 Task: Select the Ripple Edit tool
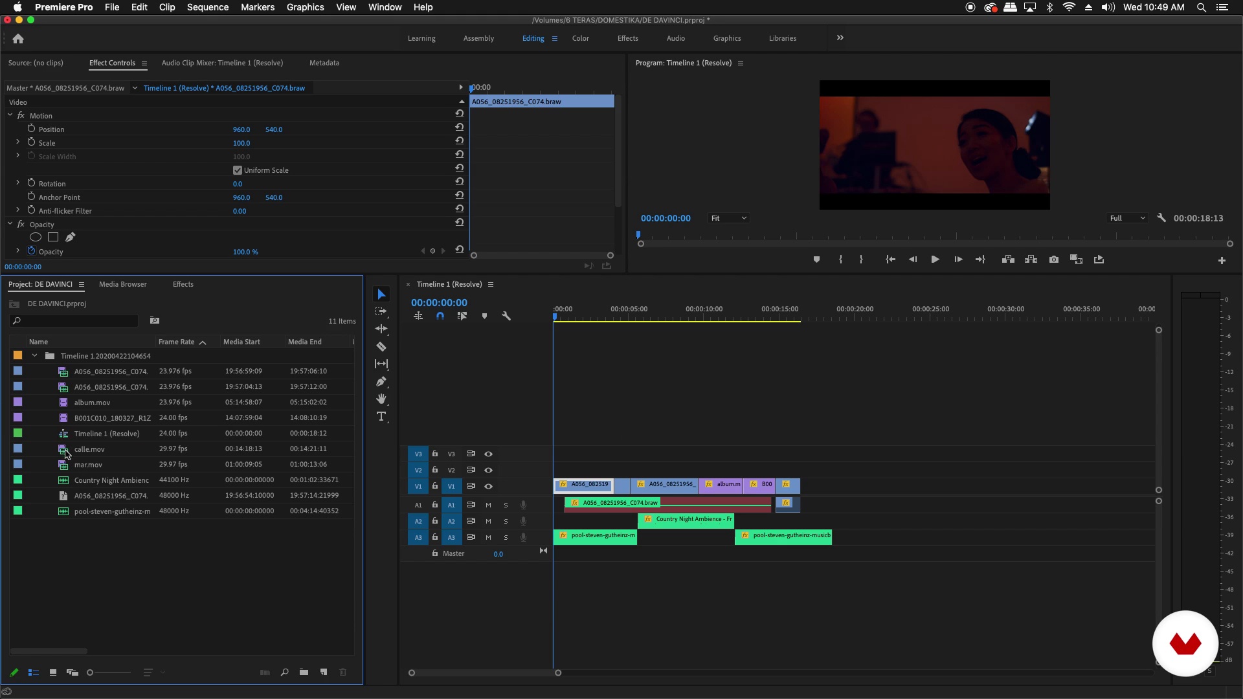click(x=381, y=329)
